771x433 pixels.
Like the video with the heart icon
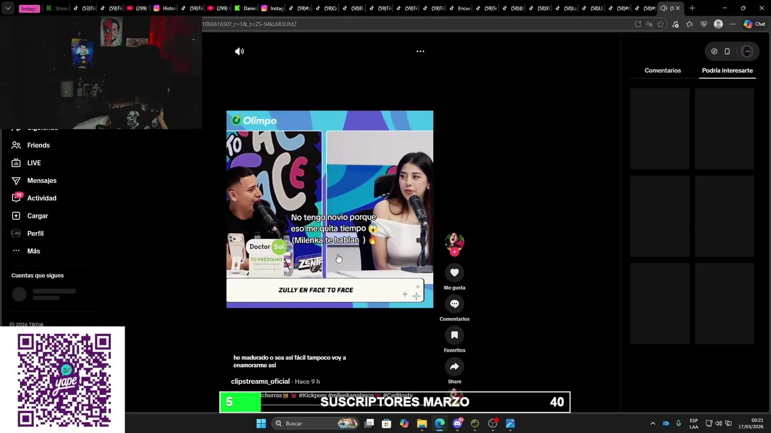click(x=454, y=272)
